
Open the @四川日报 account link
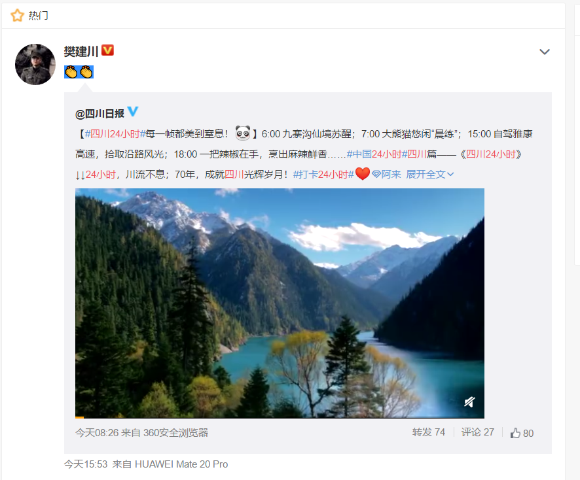(100, 114)
